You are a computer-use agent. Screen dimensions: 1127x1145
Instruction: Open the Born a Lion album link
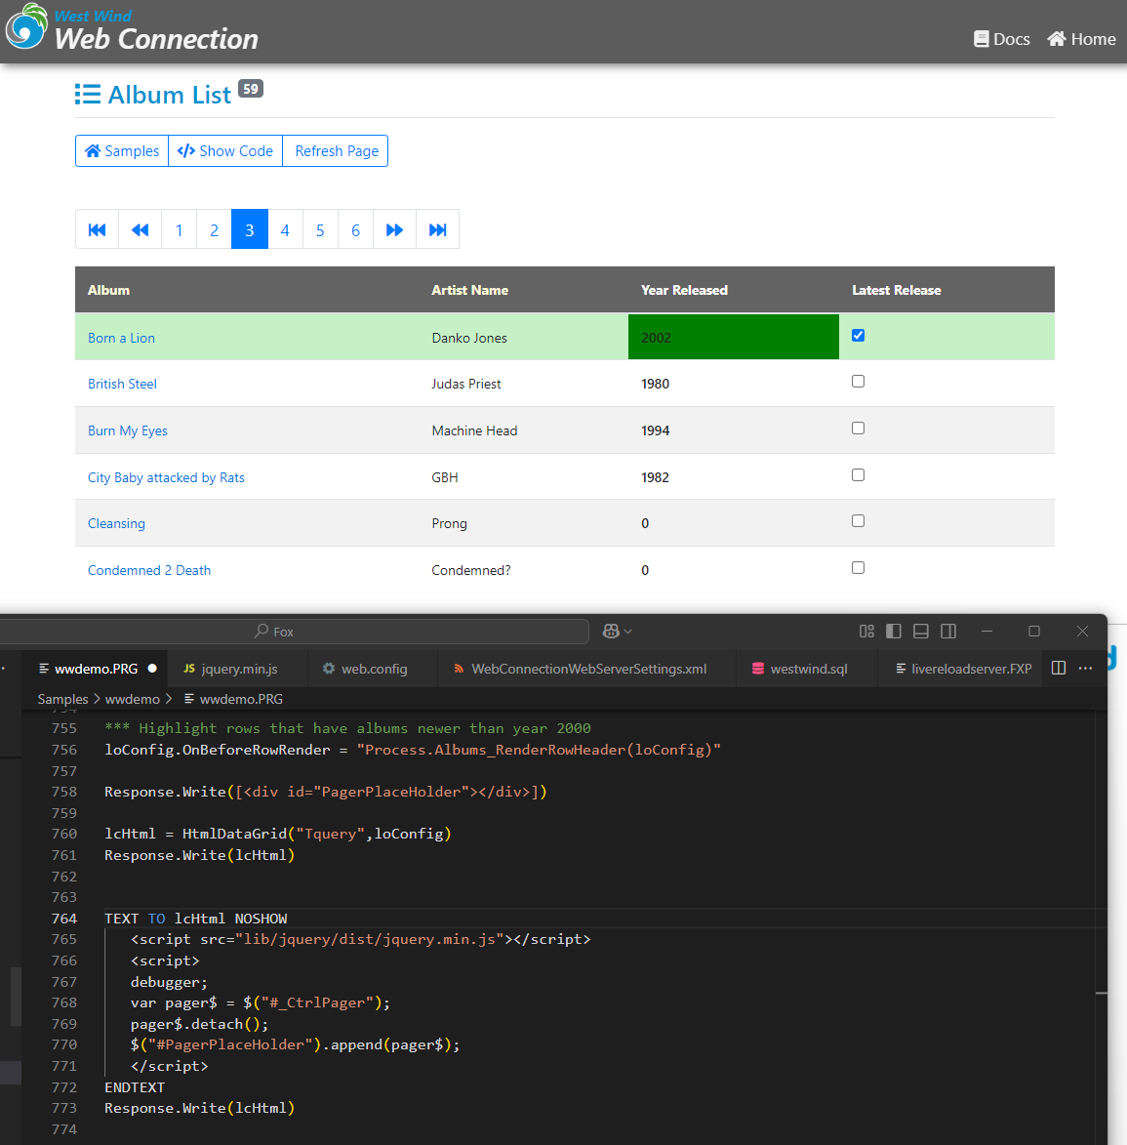(121, 338)
